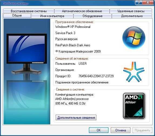Switch to Автоматическое обновление tab
This screenshot has height=136, width=155.
click(82, 11)
